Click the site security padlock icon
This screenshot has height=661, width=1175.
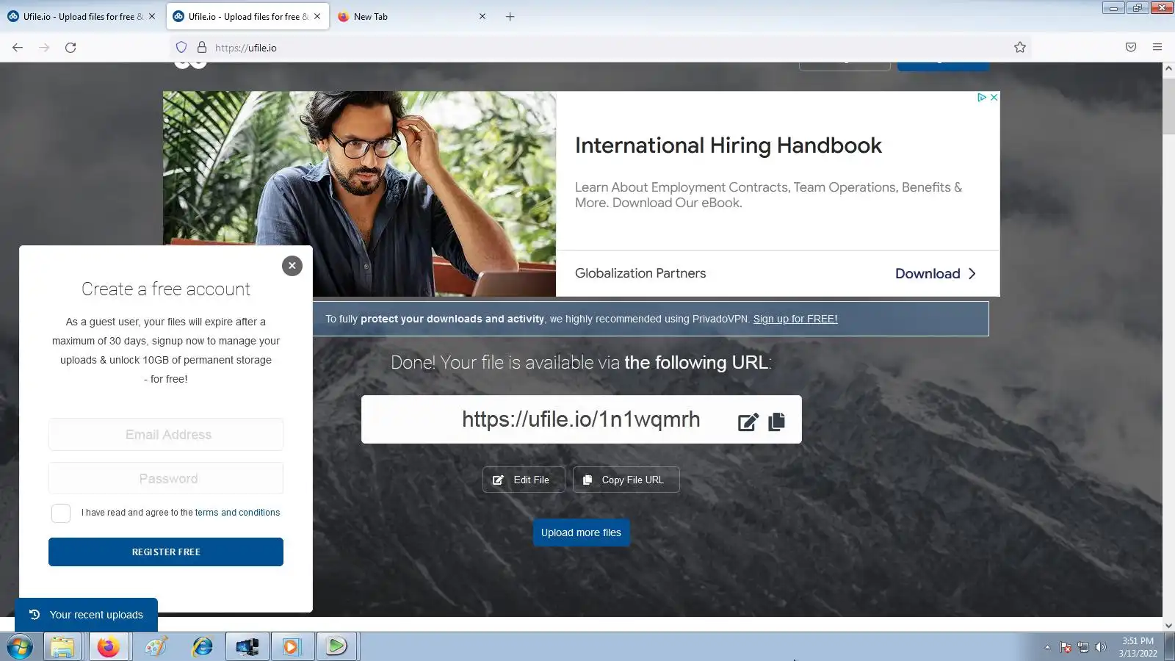coord(202,48)
